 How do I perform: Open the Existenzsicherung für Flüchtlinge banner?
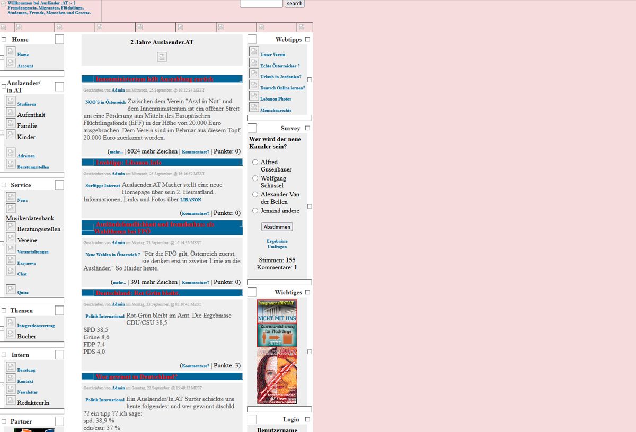(x=277, y=335)
